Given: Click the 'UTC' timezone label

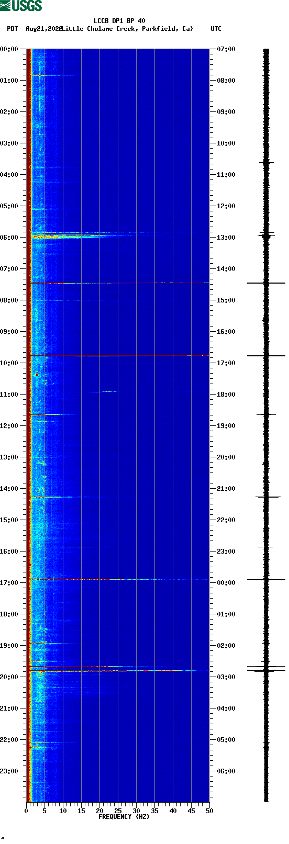Looking at the screenshot, I should tap(216, 29).
